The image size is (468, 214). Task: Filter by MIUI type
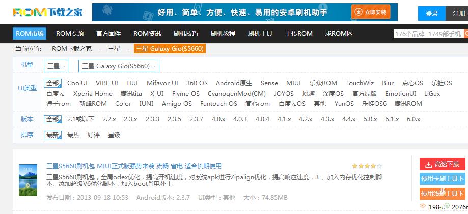click(293, 83)
